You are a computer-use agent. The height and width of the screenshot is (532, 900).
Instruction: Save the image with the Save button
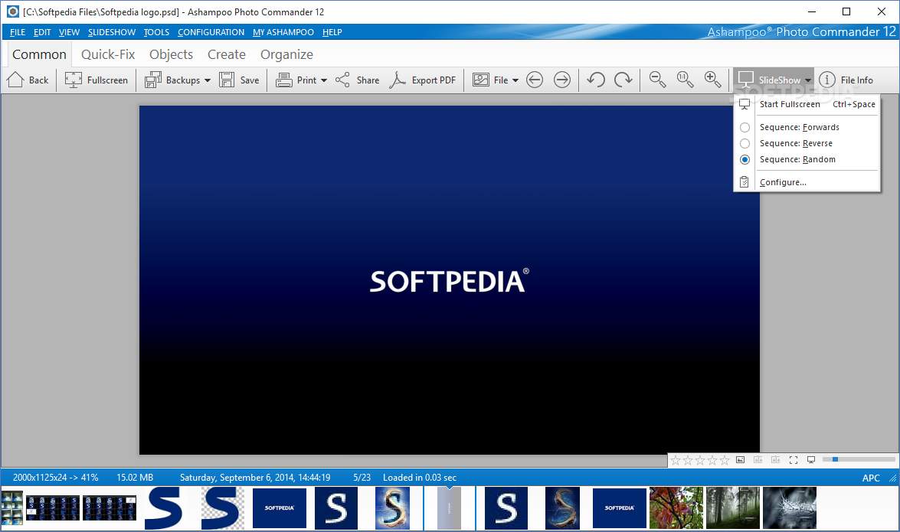click(240, 80)
